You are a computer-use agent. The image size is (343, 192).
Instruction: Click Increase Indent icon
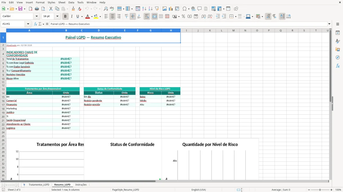(218, 16)
